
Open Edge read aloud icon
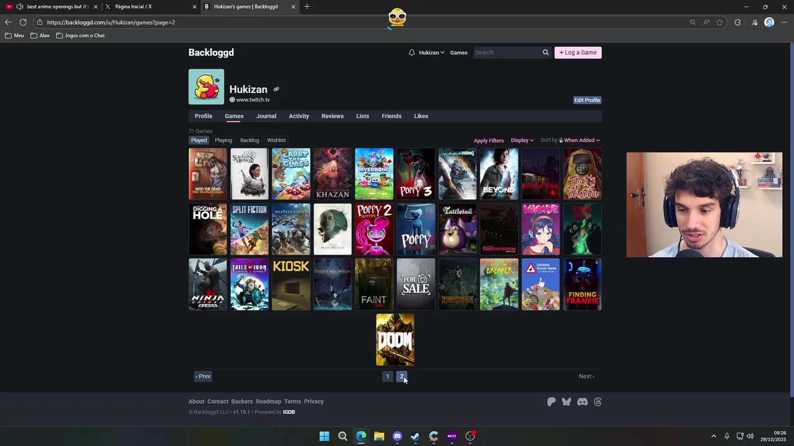(x=706, y=22)
